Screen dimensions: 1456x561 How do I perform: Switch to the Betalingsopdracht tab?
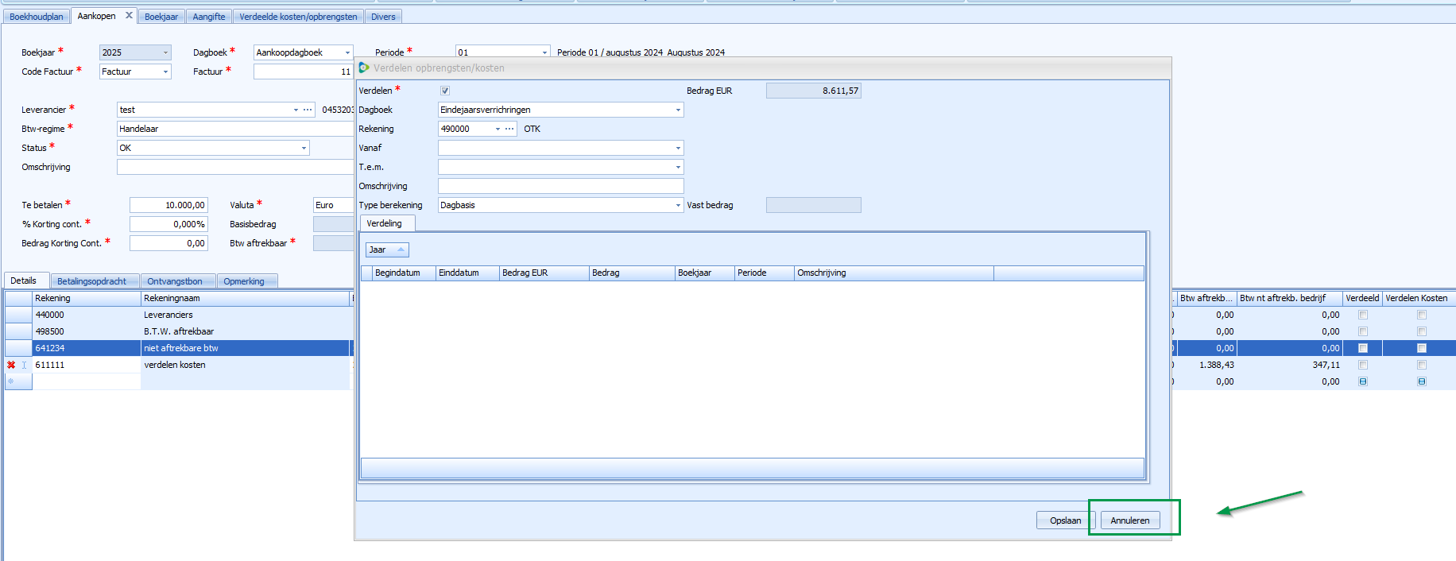pos(92,281)
